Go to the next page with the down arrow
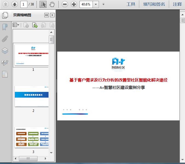 15,4
